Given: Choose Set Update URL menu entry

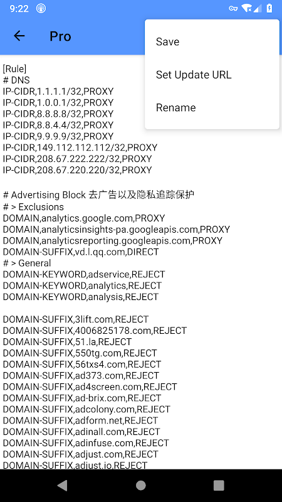Looking at the screenshot, I should point(212,75).
